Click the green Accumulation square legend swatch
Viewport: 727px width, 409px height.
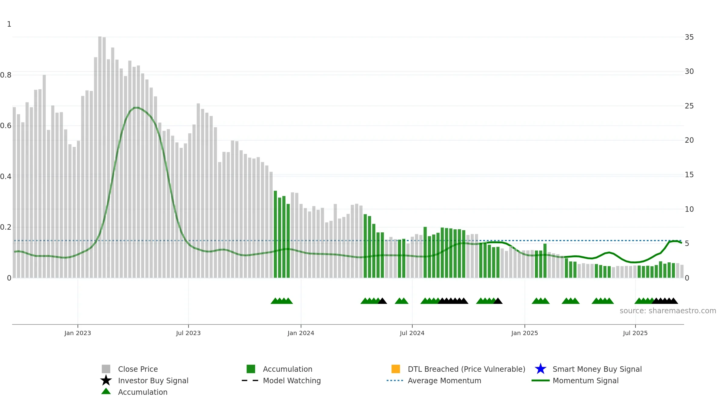coord(251,369)
